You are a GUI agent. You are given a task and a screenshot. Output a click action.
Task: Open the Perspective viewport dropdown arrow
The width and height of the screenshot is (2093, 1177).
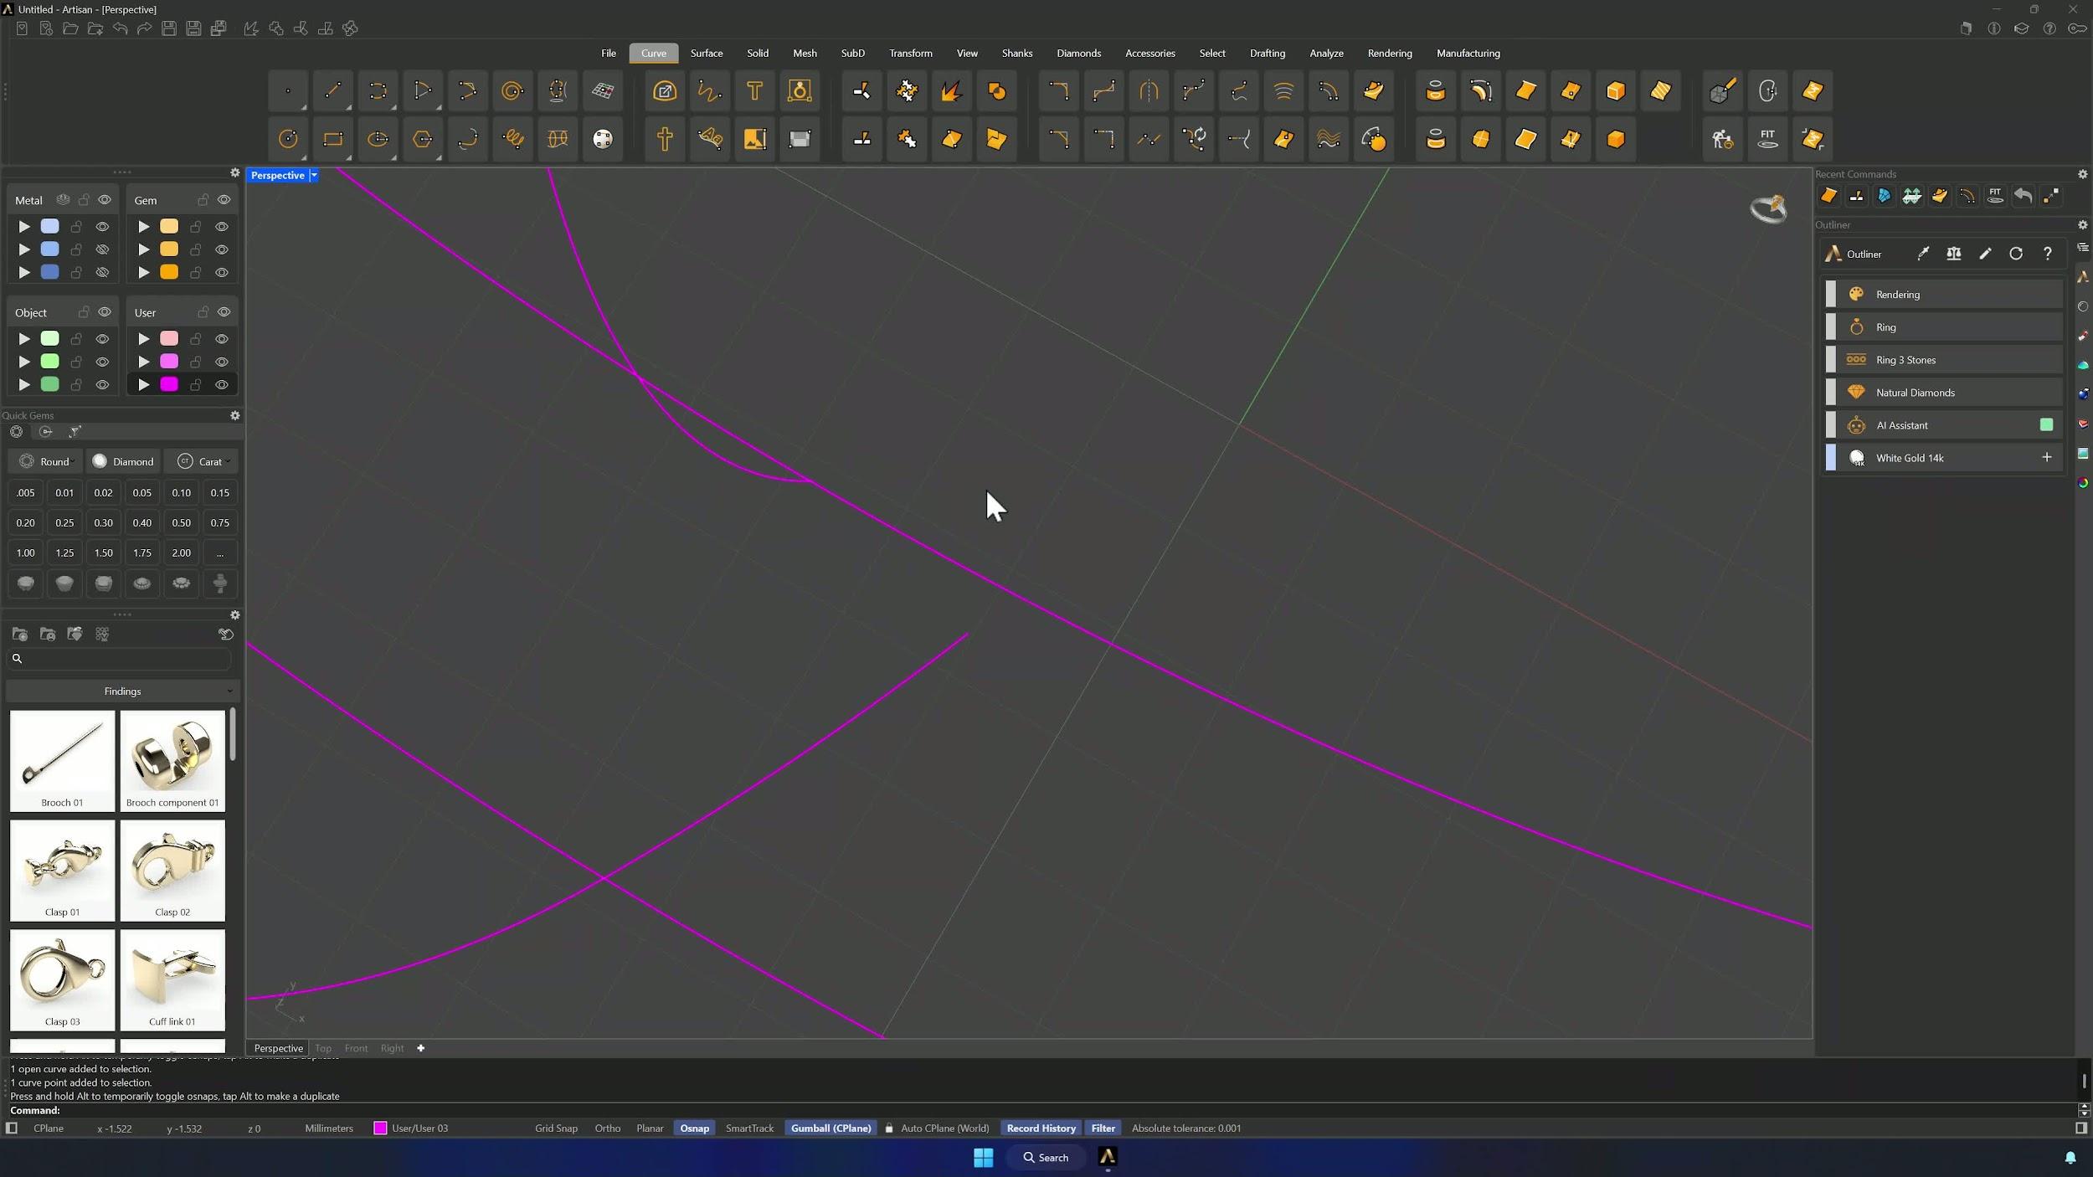(314, 175)
